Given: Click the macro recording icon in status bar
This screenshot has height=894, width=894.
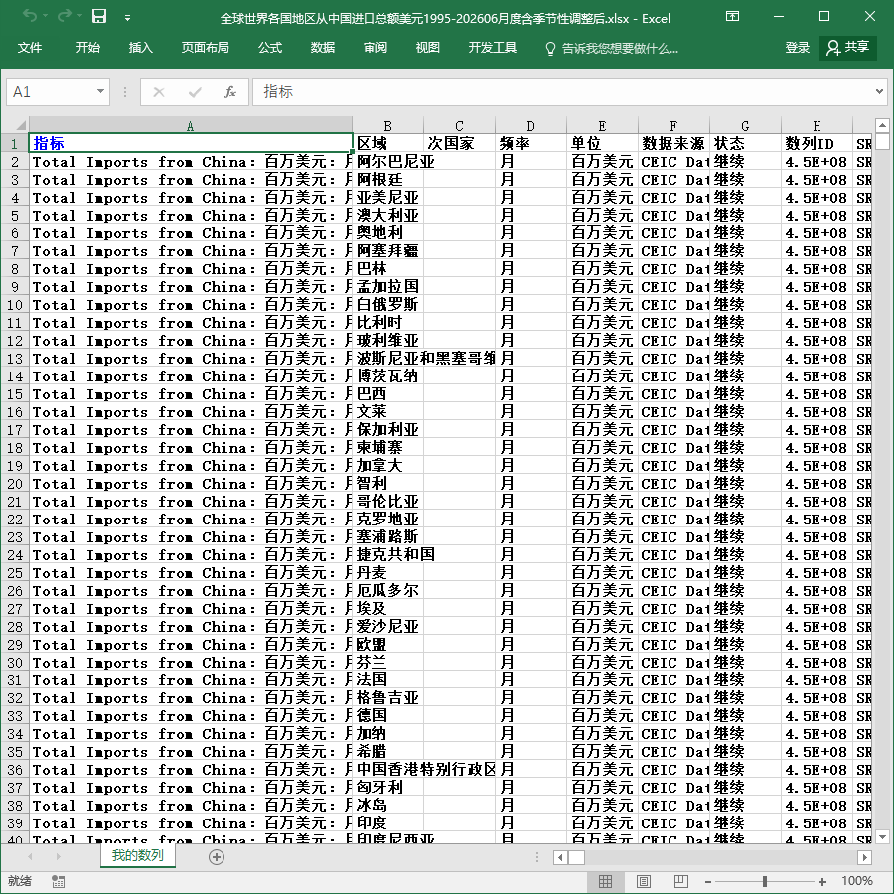Looking at the screenshot, I should (x=59, y=881).
